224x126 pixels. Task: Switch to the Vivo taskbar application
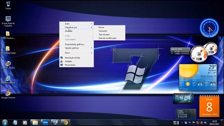[45, 122]
